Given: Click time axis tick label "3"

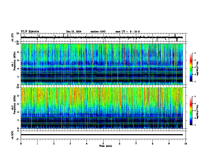Looking at the screenshot, I should 70,144.
